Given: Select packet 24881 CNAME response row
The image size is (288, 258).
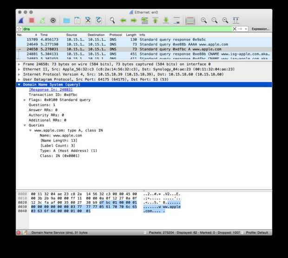Looking at the screenshot, I should click(x=144, y=54).
